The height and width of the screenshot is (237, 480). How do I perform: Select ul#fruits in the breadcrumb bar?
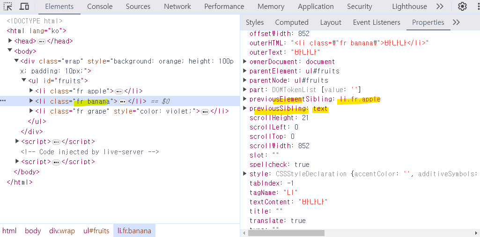[96, 230]
